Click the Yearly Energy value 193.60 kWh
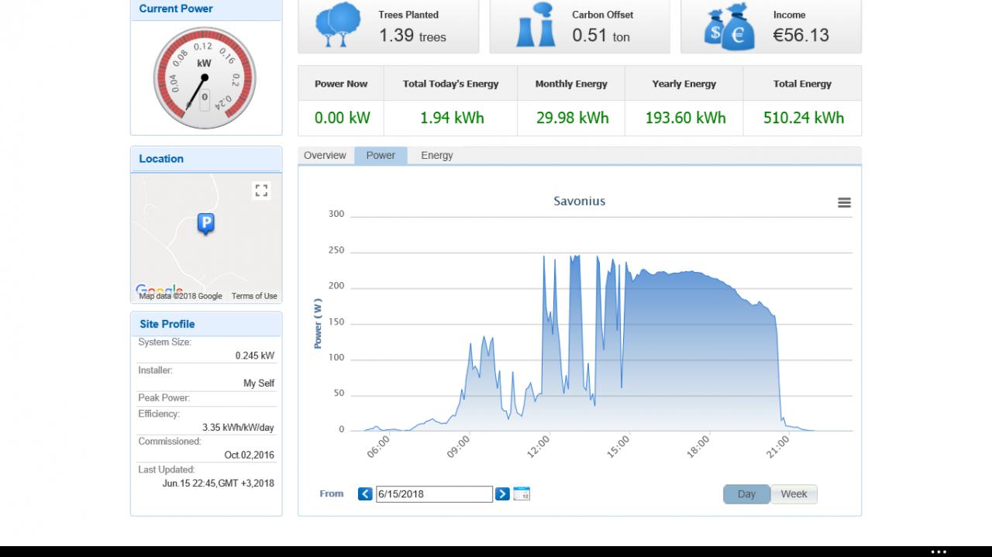 [686, 118]
